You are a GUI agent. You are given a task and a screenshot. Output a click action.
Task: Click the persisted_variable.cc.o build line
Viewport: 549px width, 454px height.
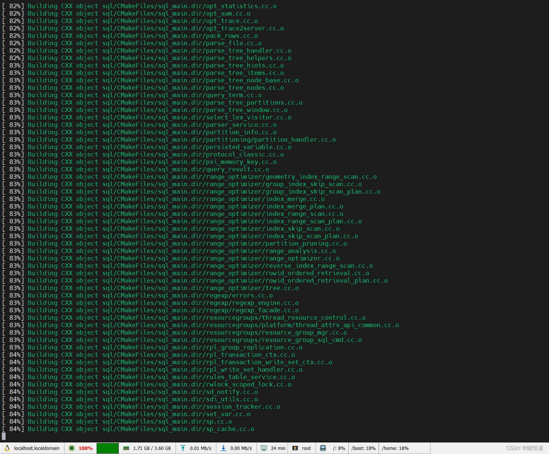click(147, 147)
